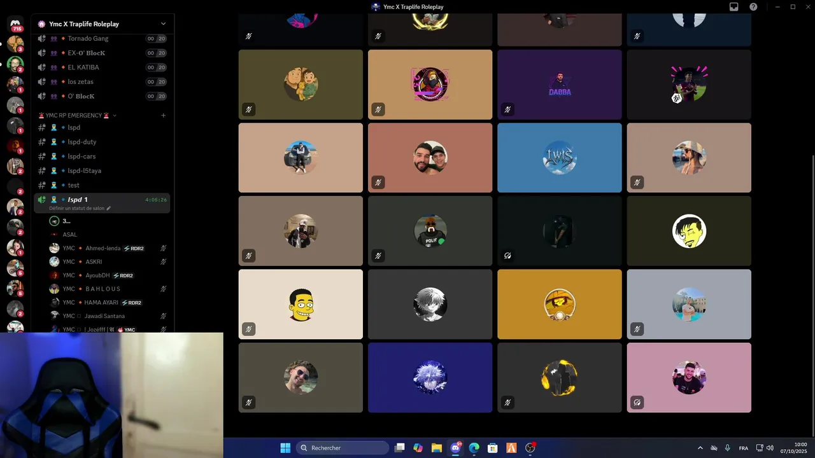Click the RDR2 badge next to AyoubDH

tap(123, 275)
